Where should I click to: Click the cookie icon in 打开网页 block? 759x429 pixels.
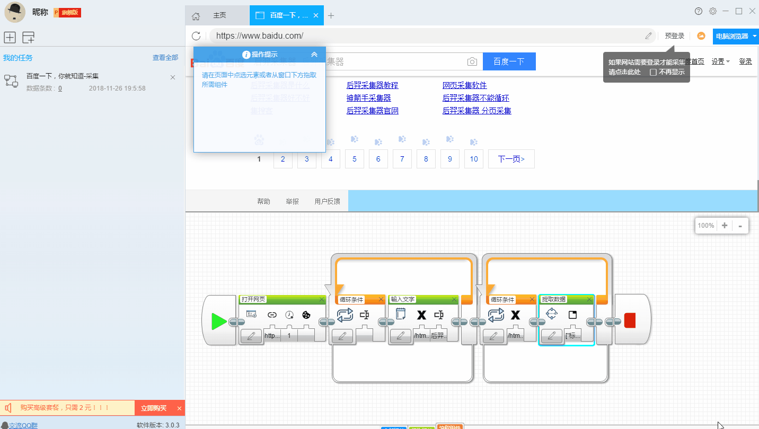coord(306,315)
